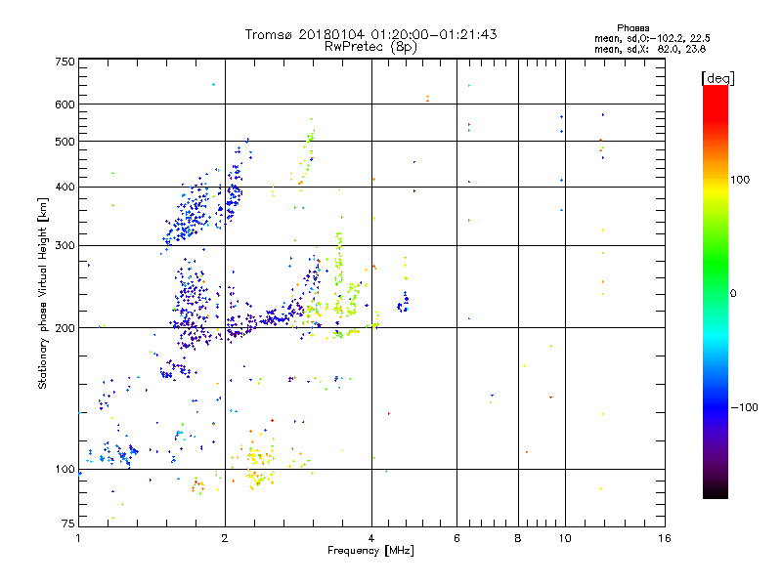Viewport: 782px width, 586px height.
Task: Click the x-axis tick label '4'
Action: click(x=371, y=538)
